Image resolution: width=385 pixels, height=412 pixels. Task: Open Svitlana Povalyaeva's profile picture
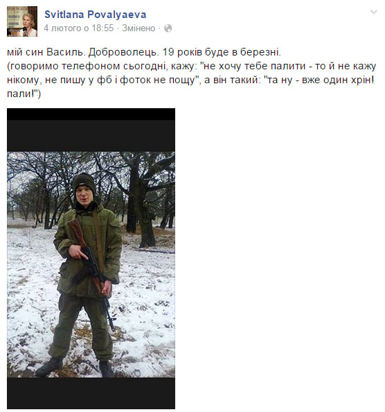click(22, 22)
